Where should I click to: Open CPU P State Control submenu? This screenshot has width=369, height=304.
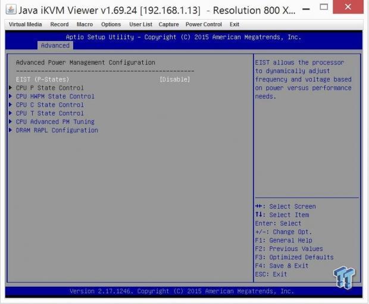(x=49, y=88)
